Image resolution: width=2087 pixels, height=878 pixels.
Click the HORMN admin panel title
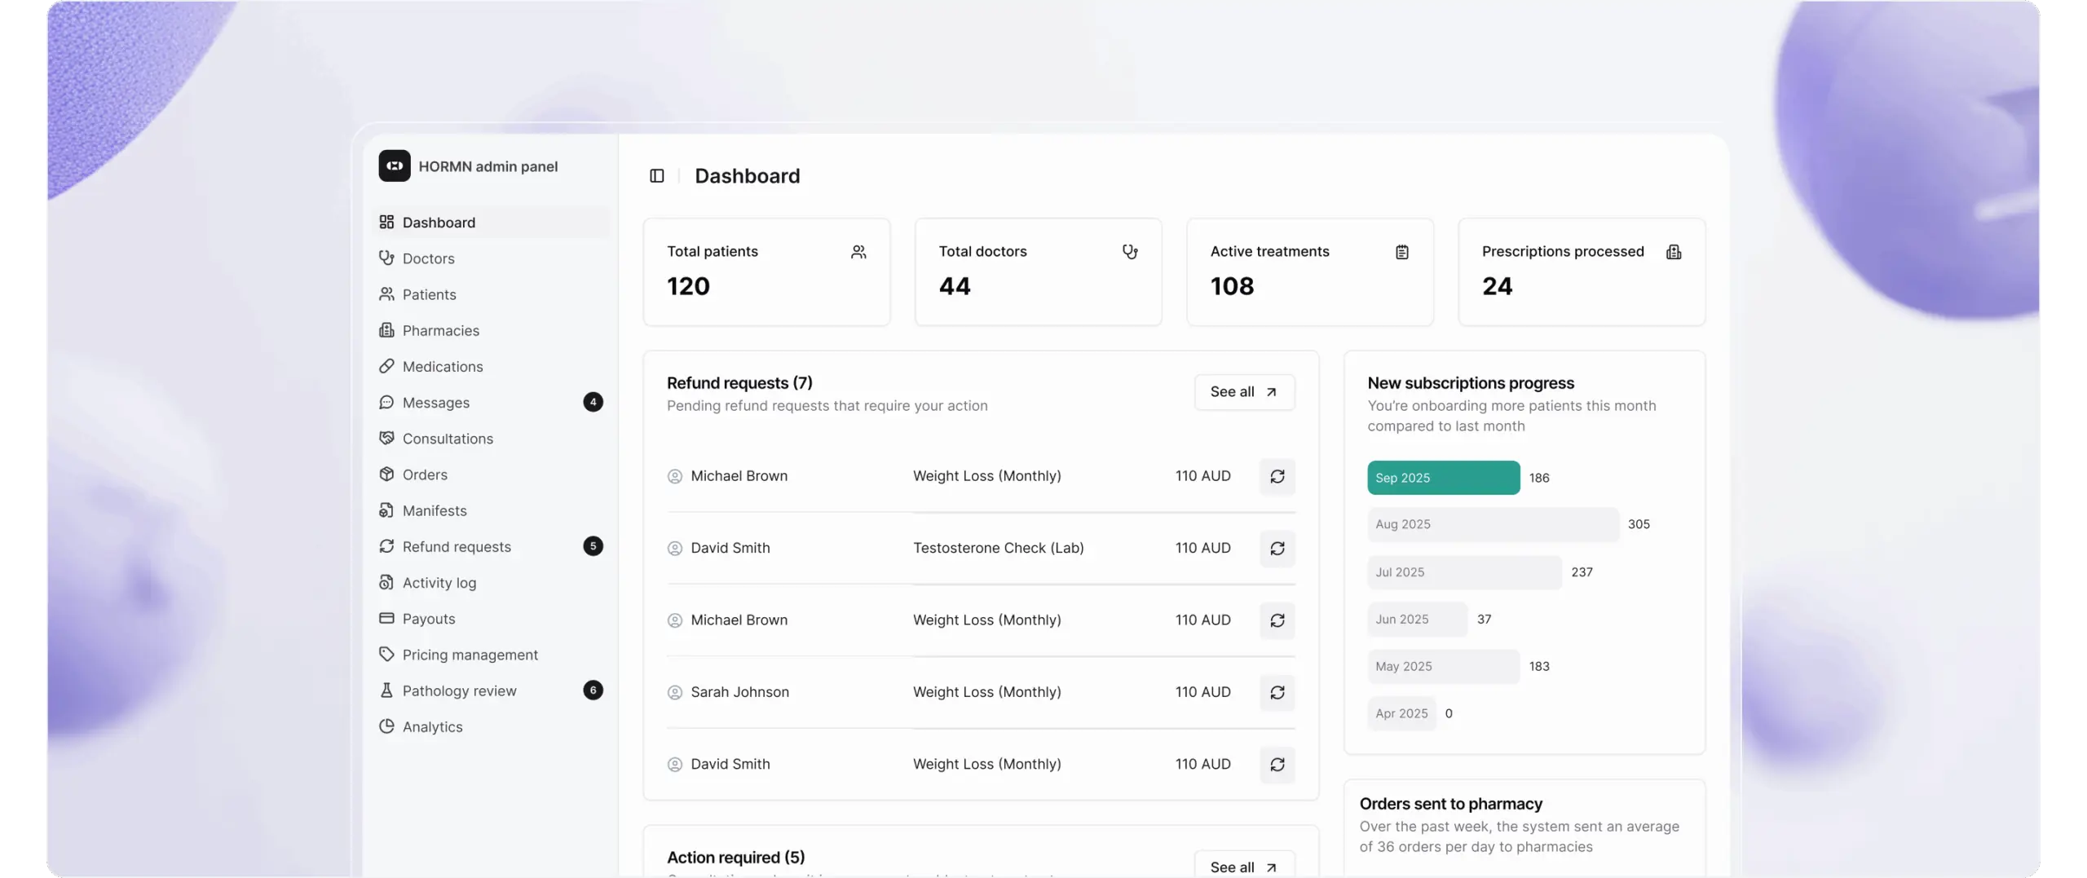click(x=488, y=166)
